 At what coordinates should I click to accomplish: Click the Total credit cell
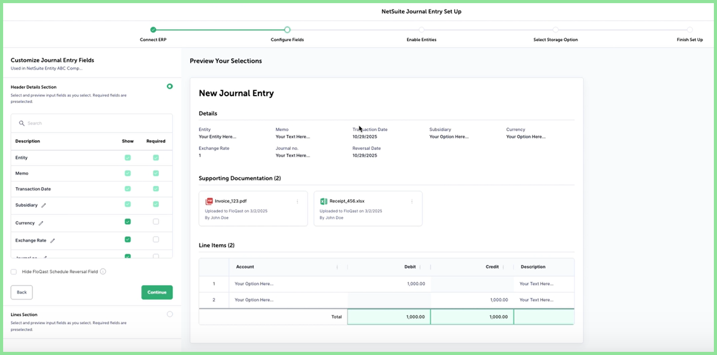(472, 317)
